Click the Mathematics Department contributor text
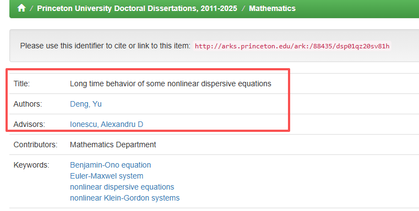This screenshot has width=419, height=211. pyautogui.click(x=113, y=145)
